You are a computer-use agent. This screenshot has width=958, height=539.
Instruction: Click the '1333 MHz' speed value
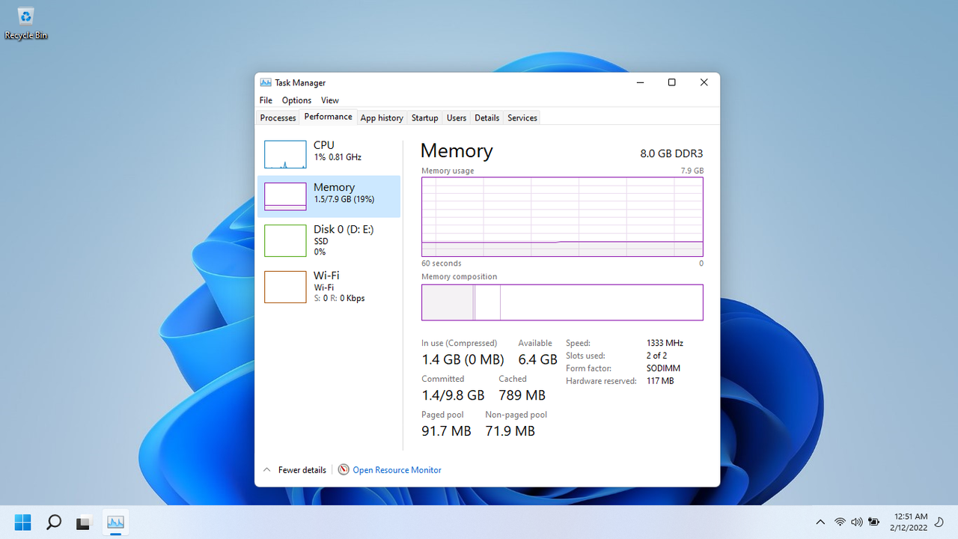(665, 343)
